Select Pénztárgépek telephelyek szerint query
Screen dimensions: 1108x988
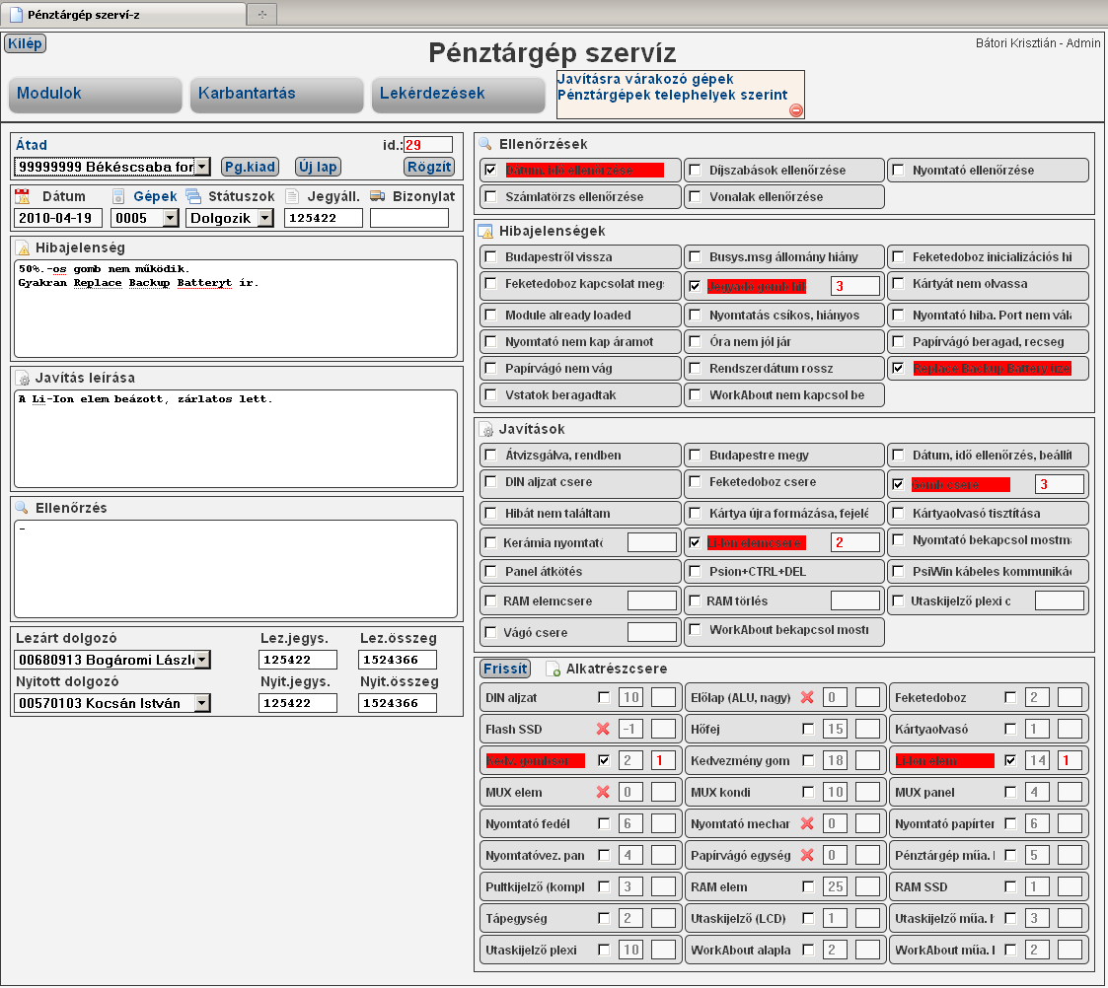pos(672,95)
